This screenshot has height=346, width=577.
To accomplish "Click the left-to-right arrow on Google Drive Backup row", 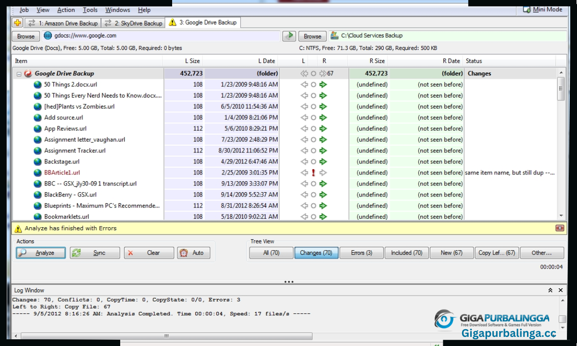I will [323, 74].
